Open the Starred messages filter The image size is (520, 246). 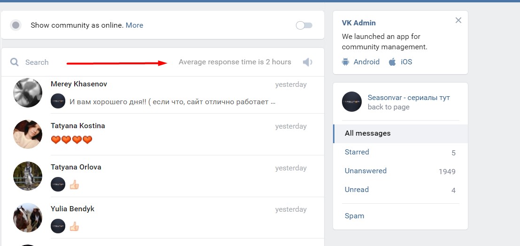400,152
